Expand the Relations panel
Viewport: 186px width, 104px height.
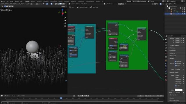pyautogui.click(x=172, y=48)
